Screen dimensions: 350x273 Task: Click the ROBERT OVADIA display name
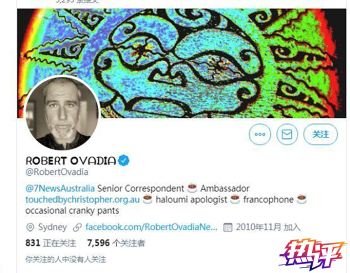pyautogui.click(x=71, y=160)
